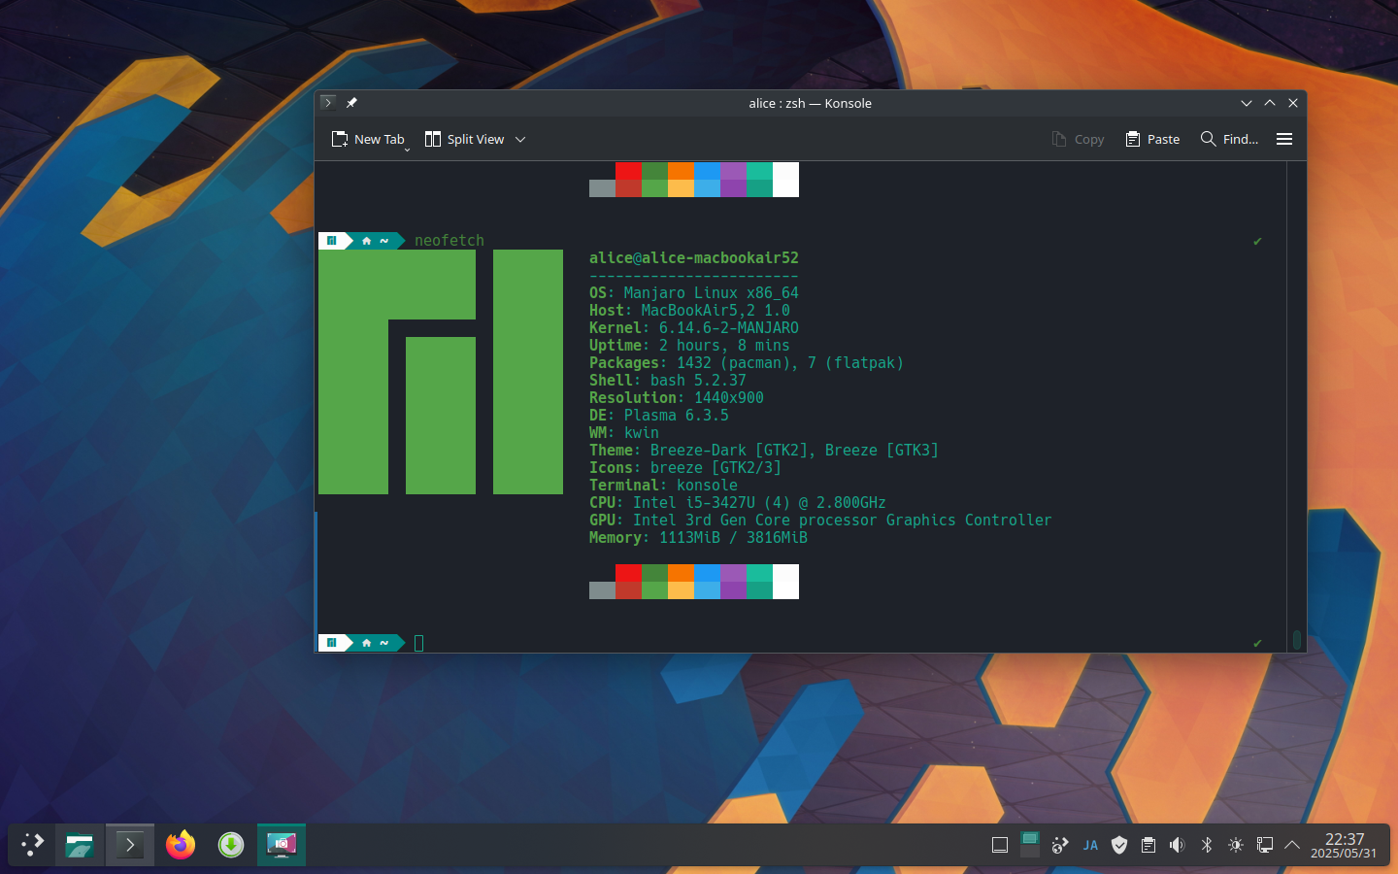The image size is (1398, 874).
Task: Open the application launcher in the panel
Action: [33, 845]
